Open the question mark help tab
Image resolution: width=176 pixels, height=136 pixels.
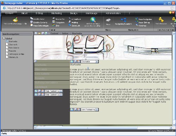point(130,13)
